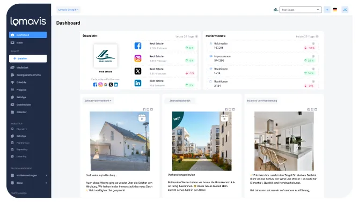This screenshot has width=359, height=202.
Task: Expand the Profileinstellungen chevron
Action: point(46,176)
